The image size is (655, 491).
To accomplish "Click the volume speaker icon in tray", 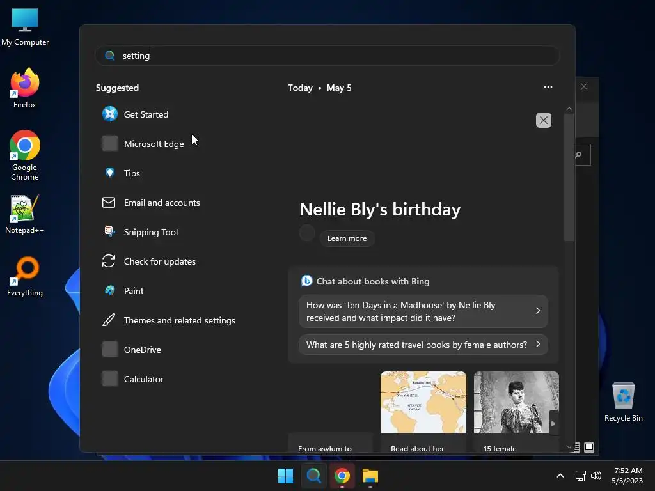I will 596,476.
